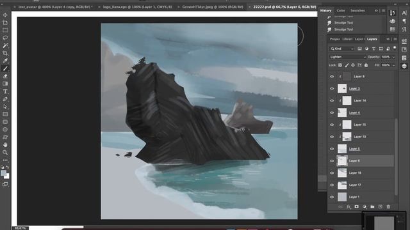Viewport: 410px width, 230px height.
Task: Select the Eyedropper tool
Action: (5, 61)
